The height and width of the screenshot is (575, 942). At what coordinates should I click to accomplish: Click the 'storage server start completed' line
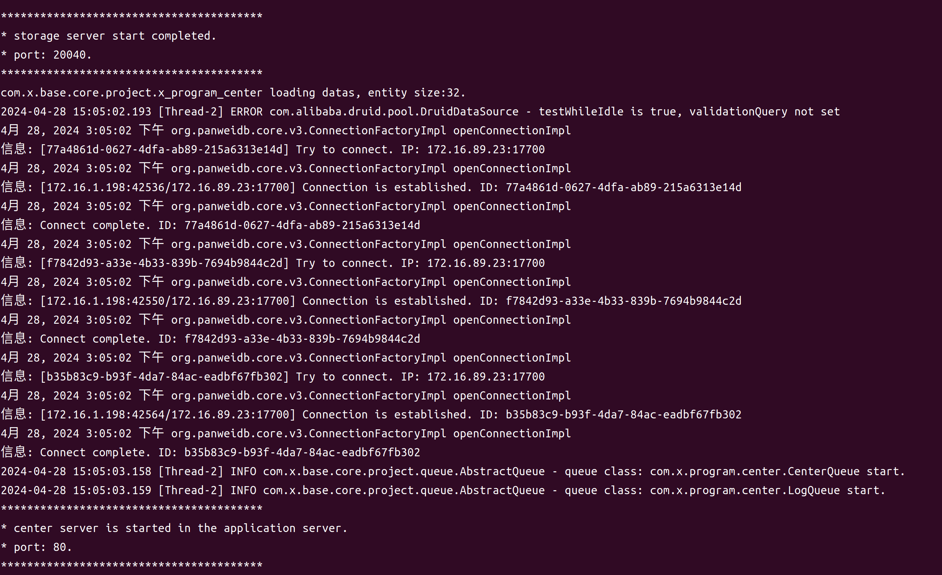click(x=109, y=36)
